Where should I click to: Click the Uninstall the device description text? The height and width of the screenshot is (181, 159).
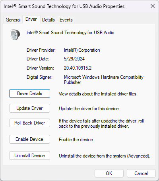tap(105, 156)
